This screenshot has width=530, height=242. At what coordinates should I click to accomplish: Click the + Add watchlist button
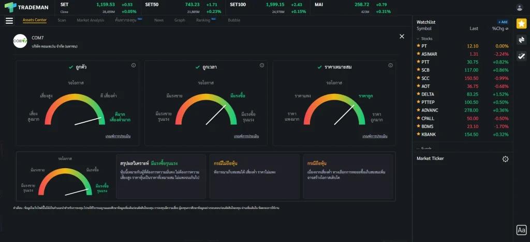[503, 22]
